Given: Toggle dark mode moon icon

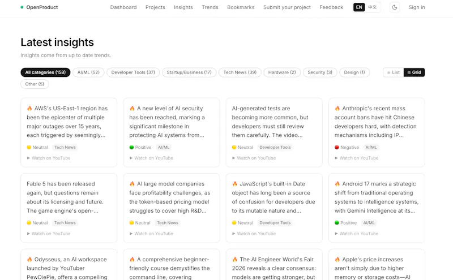Looking at the screenshot, I should [x=395, y=7].
